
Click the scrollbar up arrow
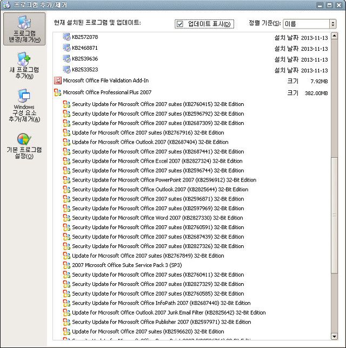point(334,36)
